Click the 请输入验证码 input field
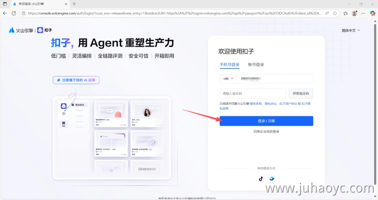Screen dimensions: 378x200 [253, 93]
